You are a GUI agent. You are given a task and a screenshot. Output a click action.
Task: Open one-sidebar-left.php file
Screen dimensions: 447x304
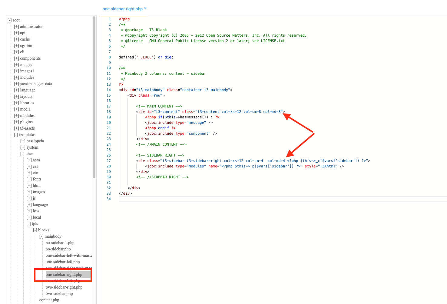tap(63, 262)
